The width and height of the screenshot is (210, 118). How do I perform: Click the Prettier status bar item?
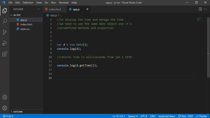(x=201, y=116)
